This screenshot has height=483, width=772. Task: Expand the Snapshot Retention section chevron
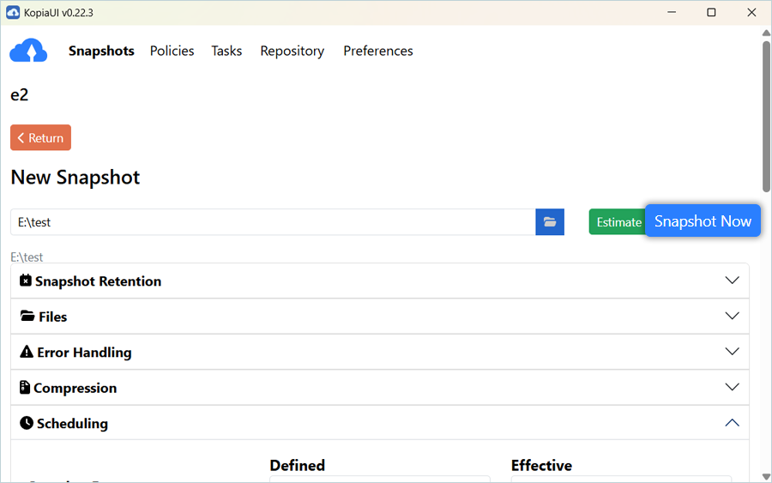point(732,281)
